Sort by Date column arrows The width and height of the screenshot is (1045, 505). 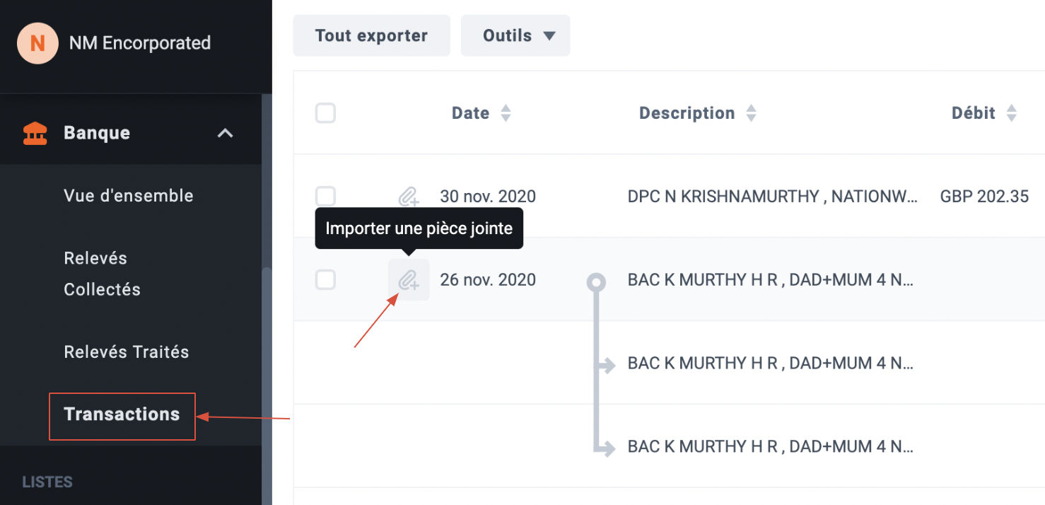(506, 113)
